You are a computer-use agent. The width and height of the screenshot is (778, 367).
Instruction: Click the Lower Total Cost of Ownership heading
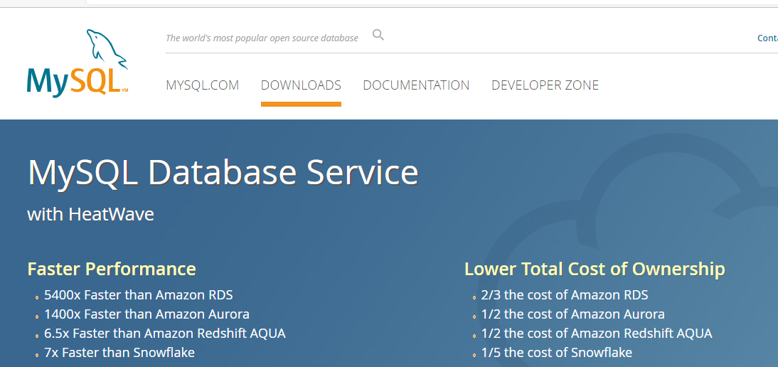pyautogui.click(x=595, y=269)
